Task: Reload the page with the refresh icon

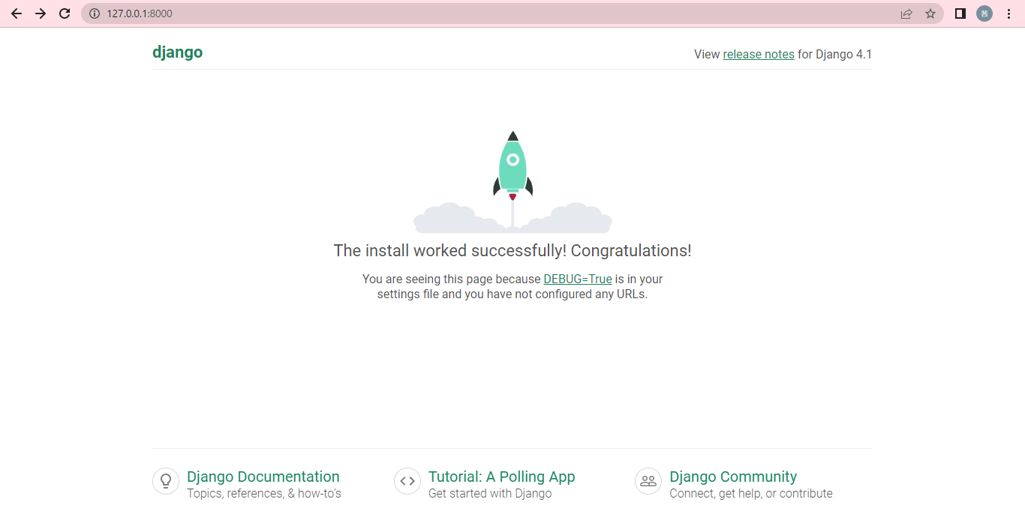Action: tap(65, 13)
